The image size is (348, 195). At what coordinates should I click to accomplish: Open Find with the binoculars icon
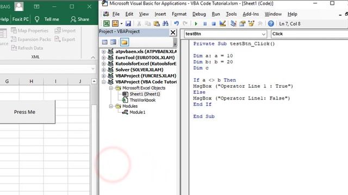pyautogui.click(x=165, y=23)
